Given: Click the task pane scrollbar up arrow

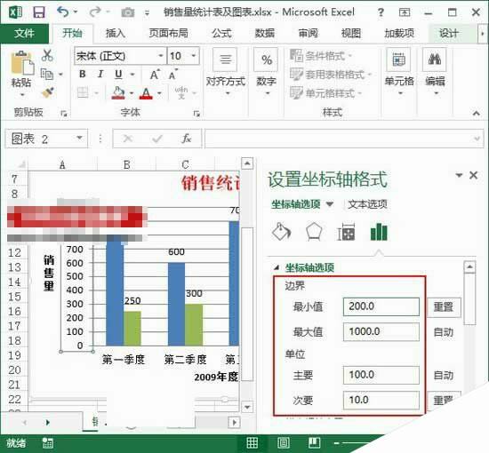Looking at the screenshot, I should click(469, 267).
